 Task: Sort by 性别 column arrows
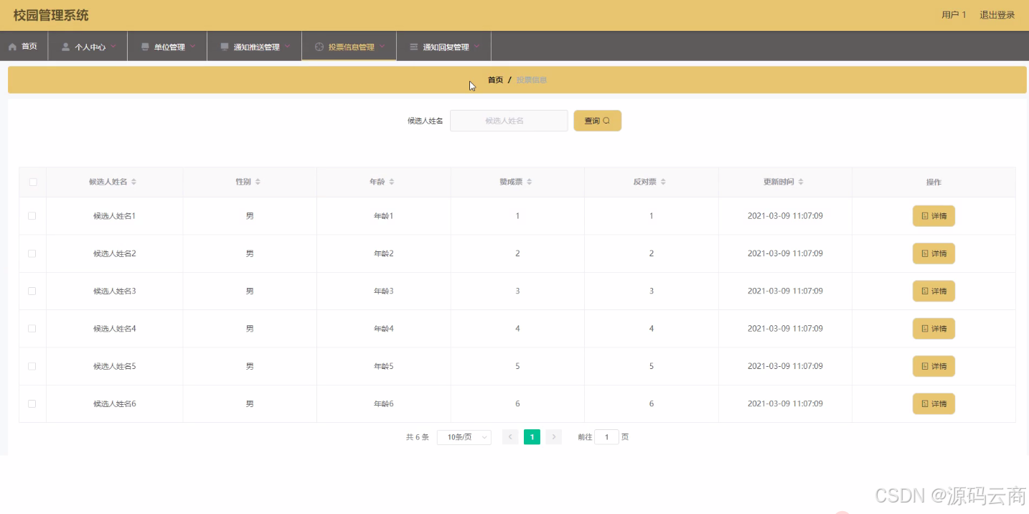pyautogui.click(x=258, y=182)
